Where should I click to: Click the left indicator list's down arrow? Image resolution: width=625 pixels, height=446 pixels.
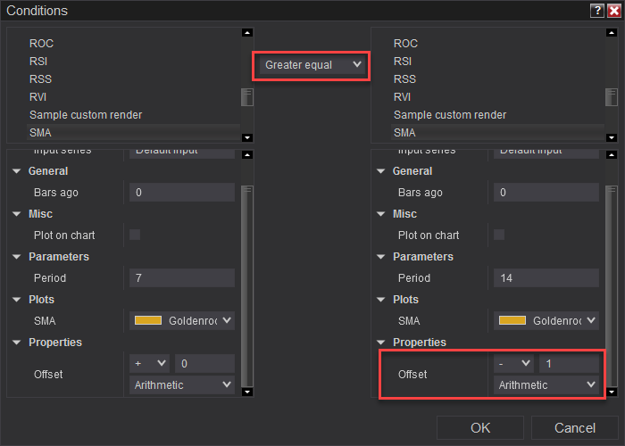coord(247,137)
